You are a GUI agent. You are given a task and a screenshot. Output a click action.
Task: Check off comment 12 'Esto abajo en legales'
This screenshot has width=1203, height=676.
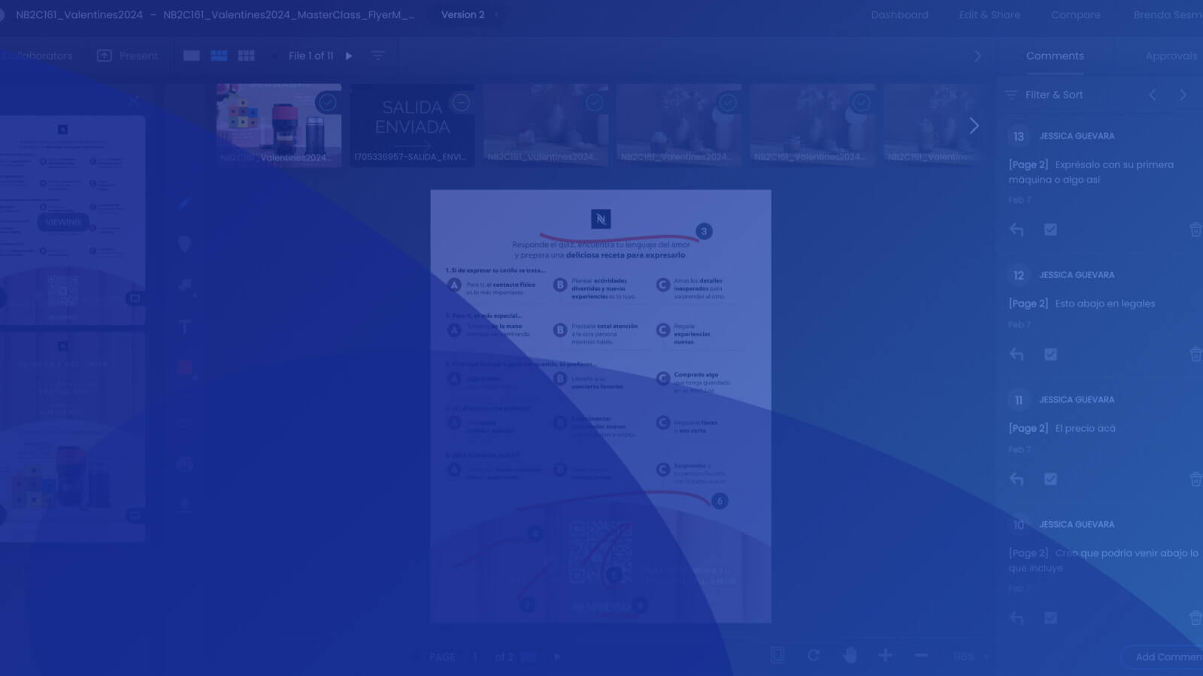point(1050,355)
